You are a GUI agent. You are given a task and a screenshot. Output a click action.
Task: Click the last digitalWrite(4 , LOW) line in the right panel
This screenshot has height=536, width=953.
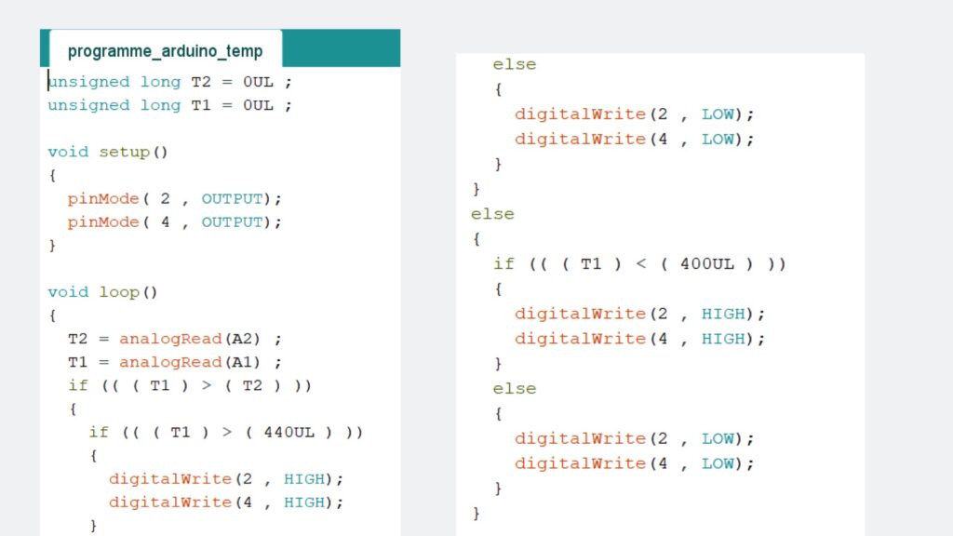pos(634,463)
